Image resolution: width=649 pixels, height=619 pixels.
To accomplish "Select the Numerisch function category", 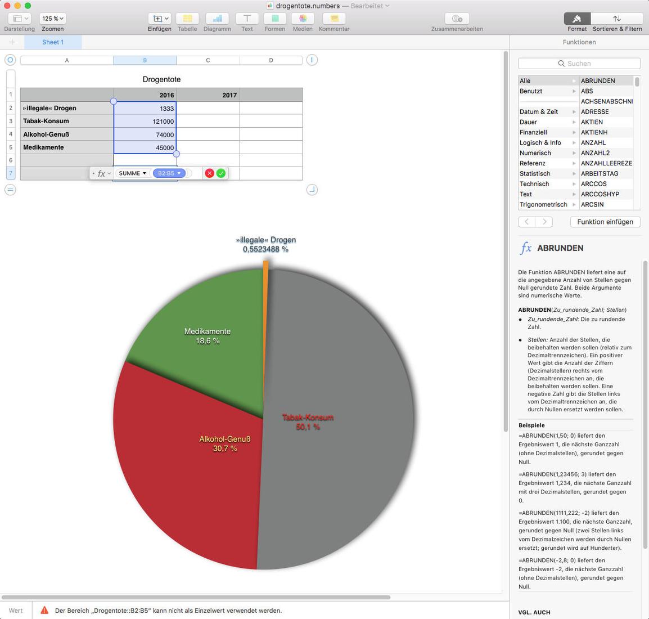I will [548, 153].
